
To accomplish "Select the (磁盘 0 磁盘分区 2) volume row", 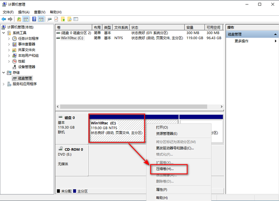I will [x=139, y=33].
